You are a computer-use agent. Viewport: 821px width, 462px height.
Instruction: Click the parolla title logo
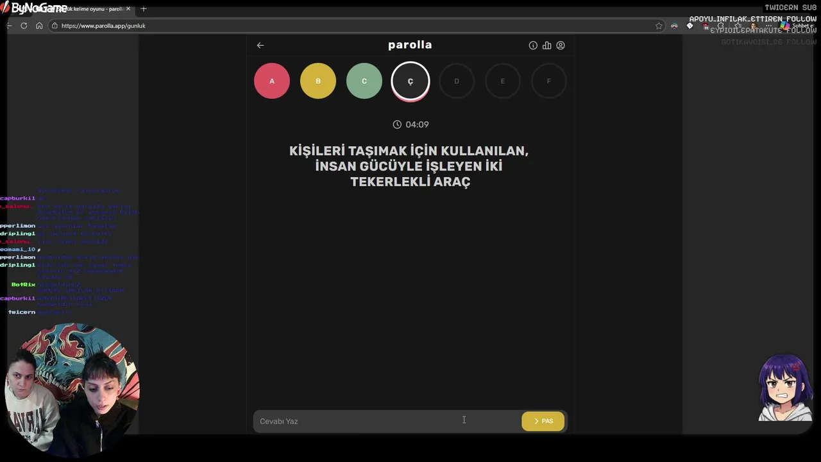point(410,45)
